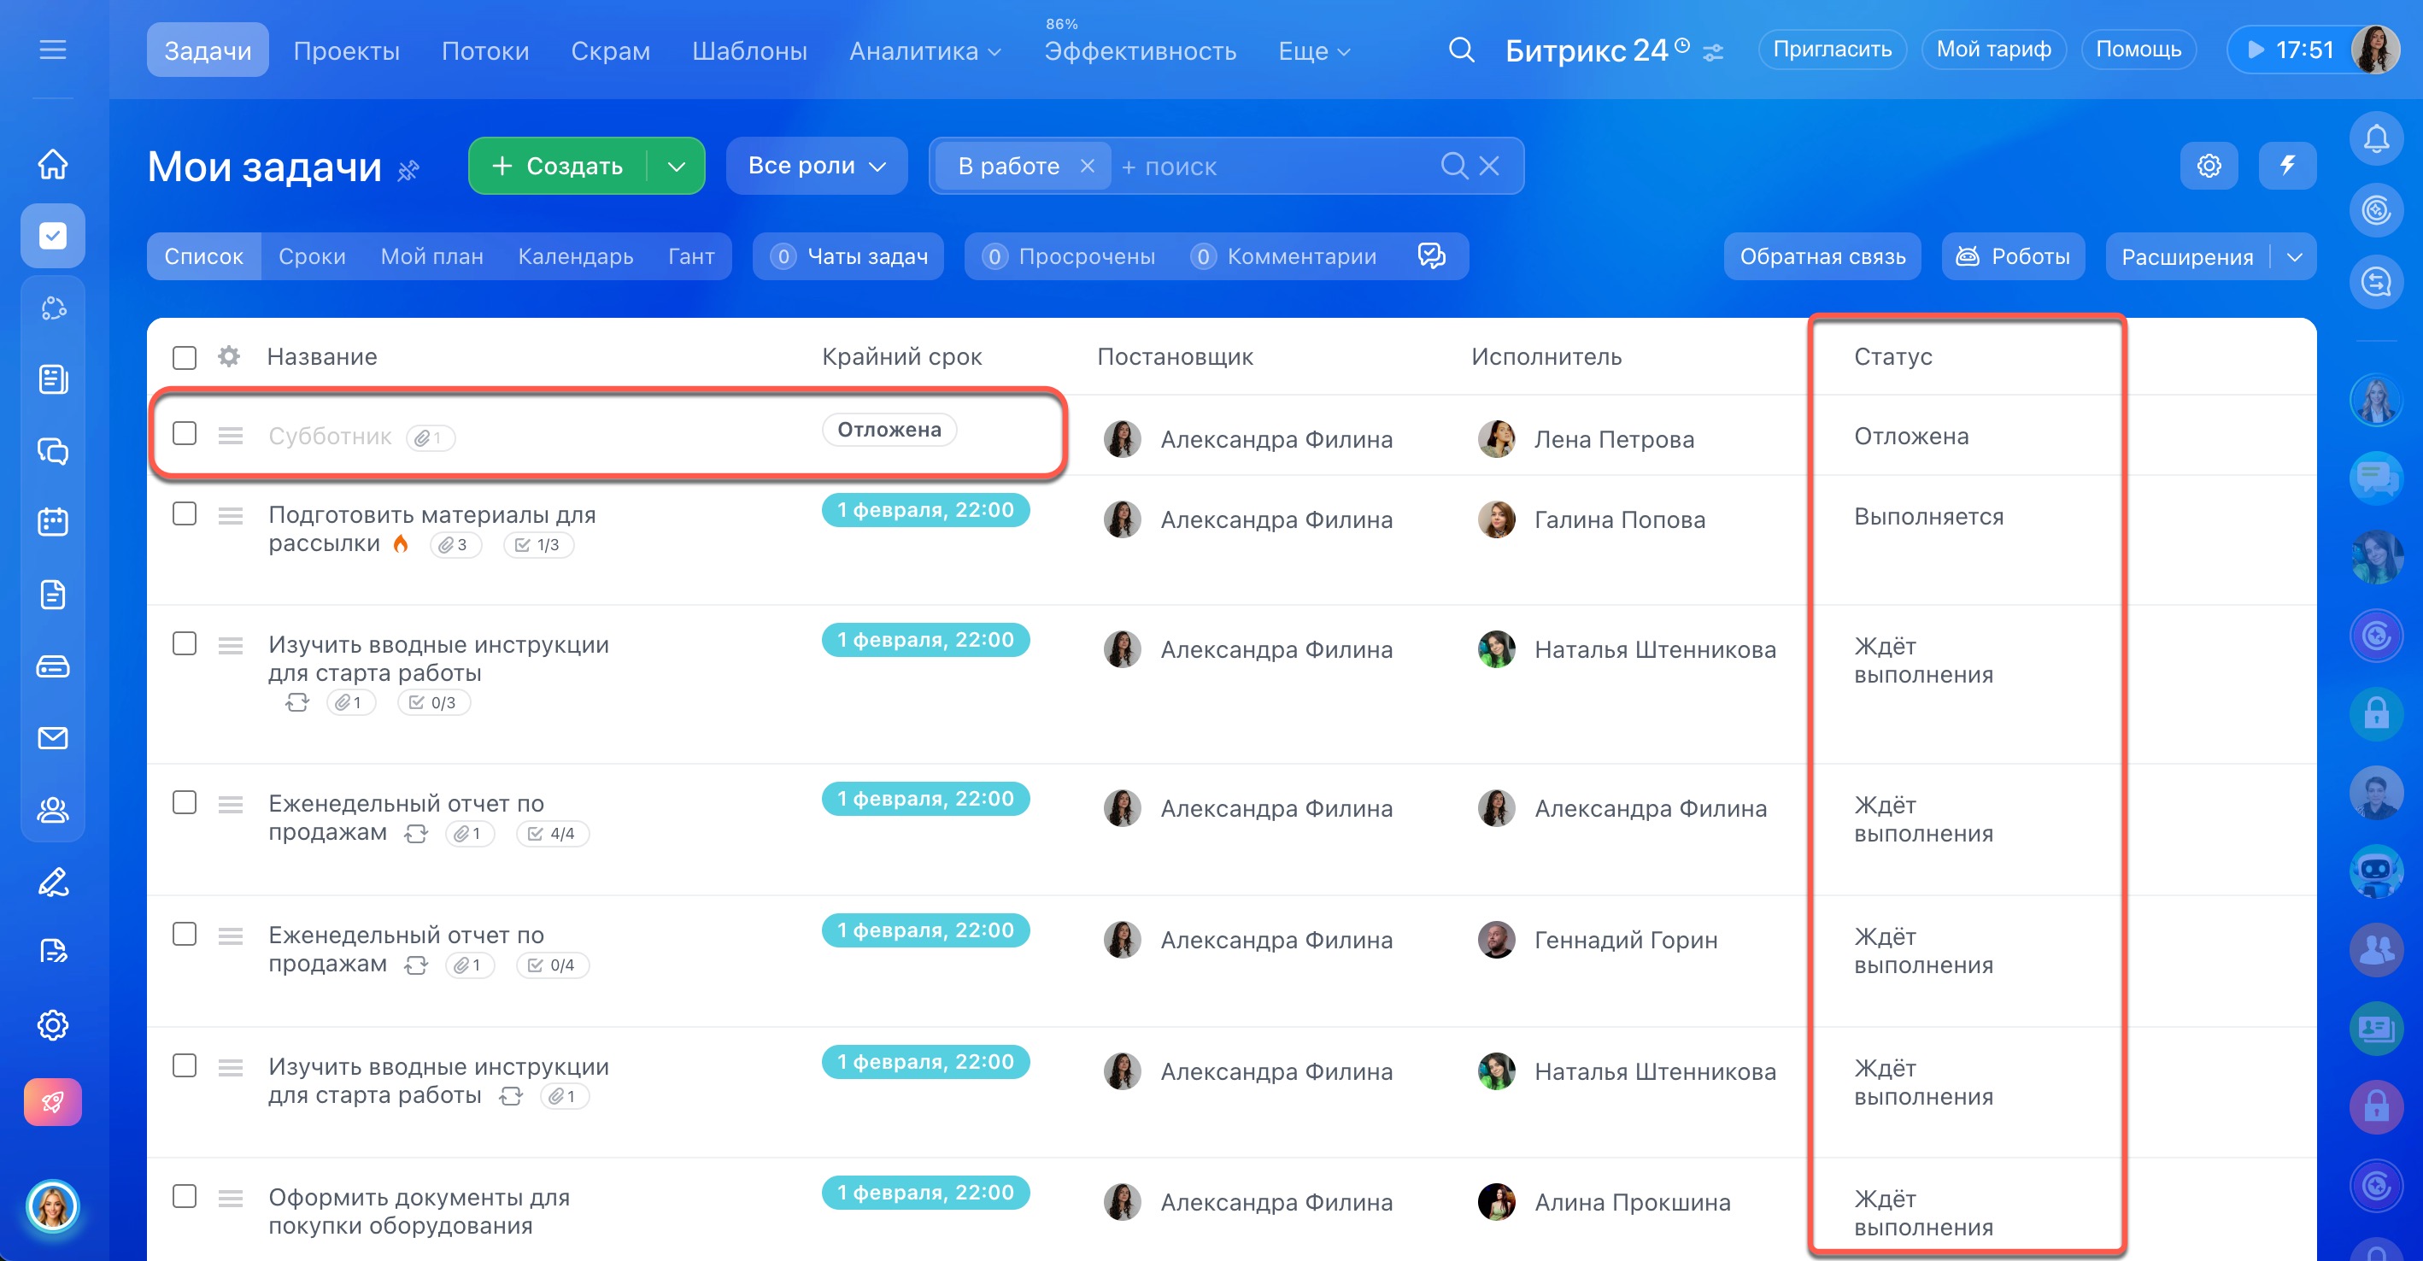Toggle the select-all checkbox in the table header
The height and width of the screenshot is (1261, 2423).
click(185, 357)
